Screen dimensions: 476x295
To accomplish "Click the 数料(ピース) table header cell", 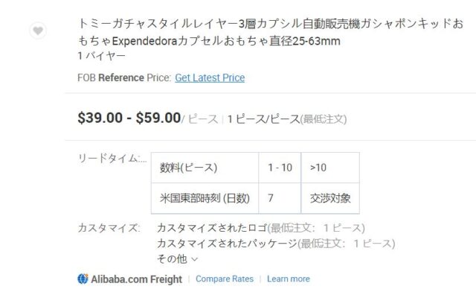I will click(205, 168).
